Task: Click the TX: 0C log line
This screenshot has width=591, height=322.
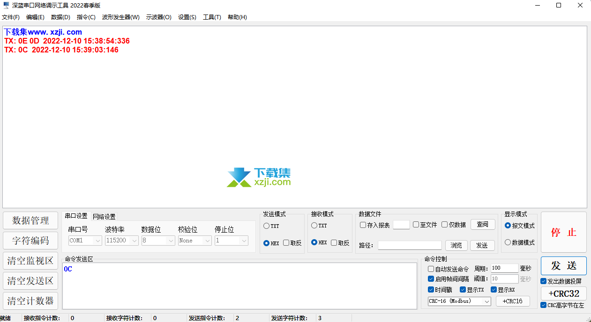Action: 61,50
